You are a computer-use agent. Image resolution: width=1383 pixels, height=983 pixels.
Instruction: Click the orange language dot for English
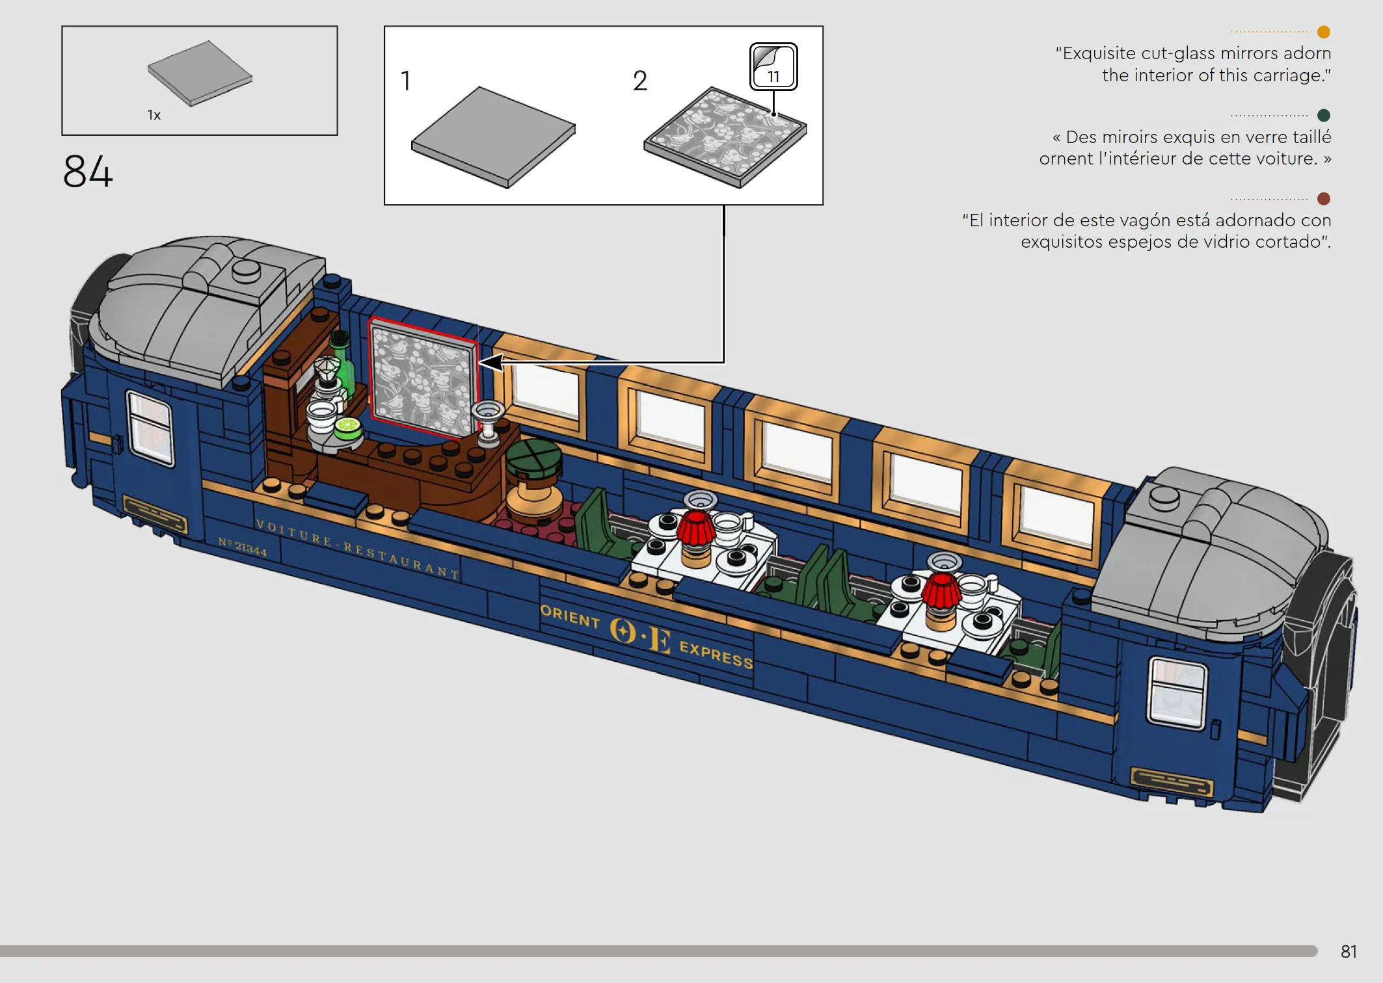1323,32
